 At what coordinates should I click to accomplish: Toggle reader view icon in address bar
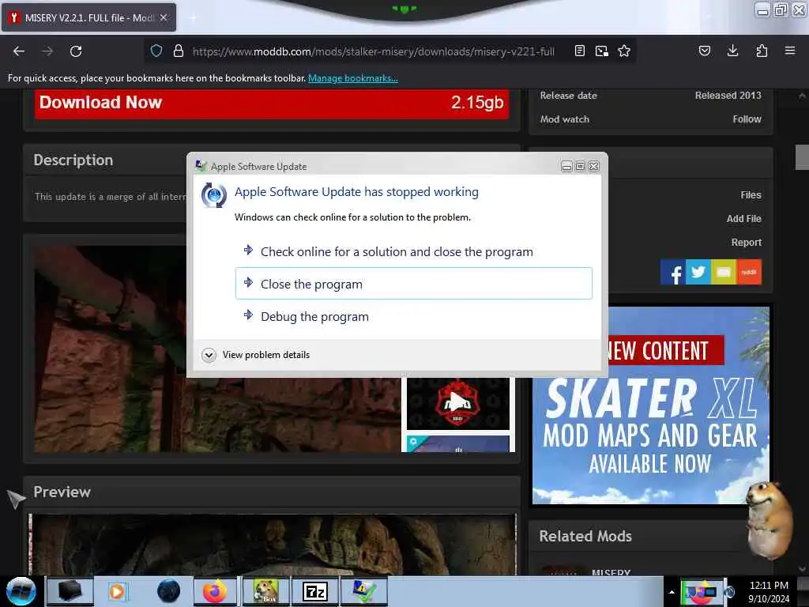(x=580, y=51)
